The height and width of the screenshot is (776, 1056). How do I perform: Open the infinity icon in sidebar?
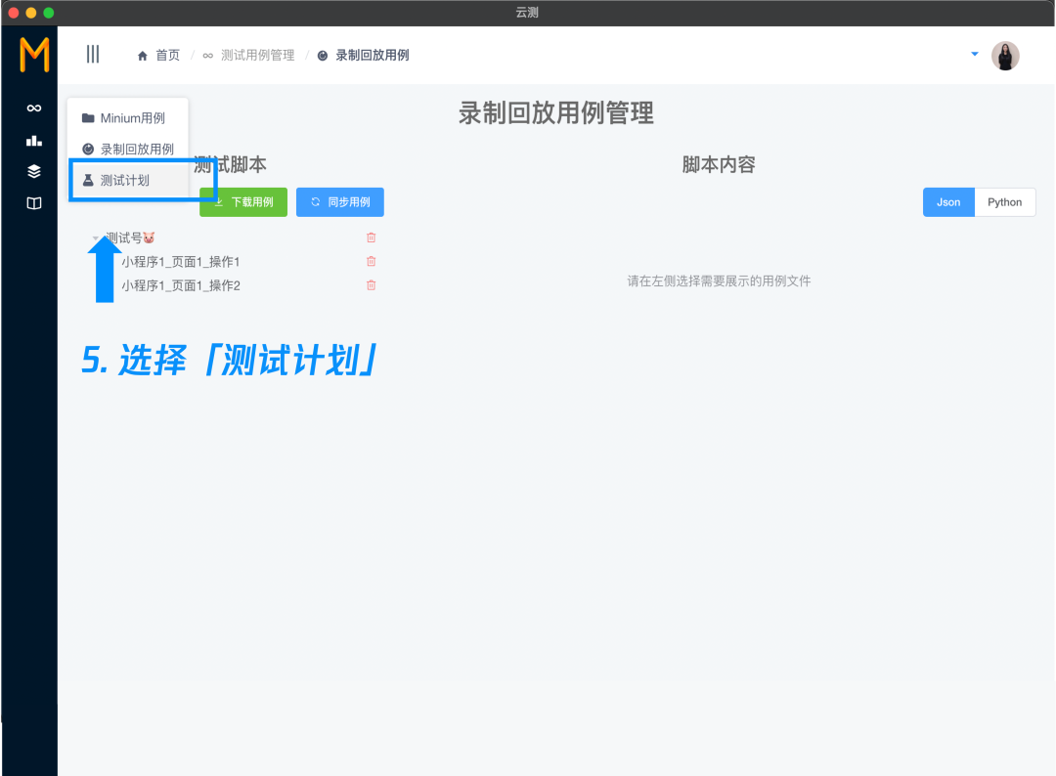tap(33, 108)
